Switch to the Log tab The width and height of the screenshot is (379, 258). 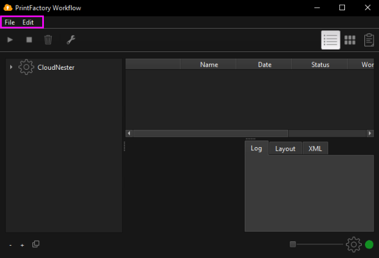coord(256,148)
